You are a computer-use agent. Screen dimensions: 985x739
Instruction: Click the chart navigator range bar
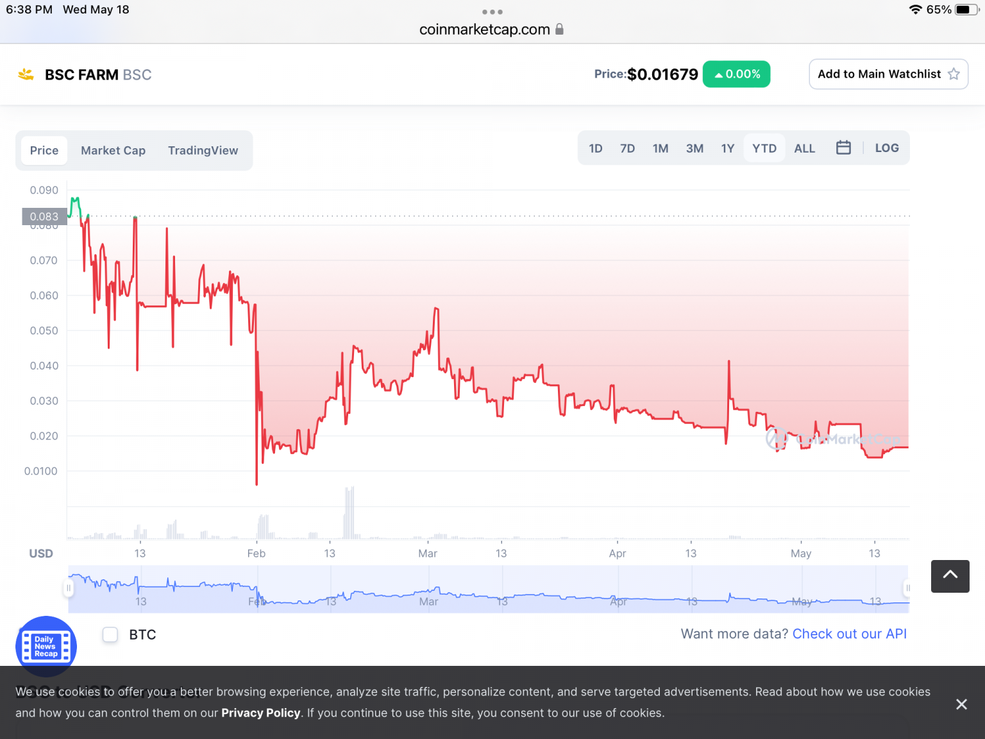[488, 589]
